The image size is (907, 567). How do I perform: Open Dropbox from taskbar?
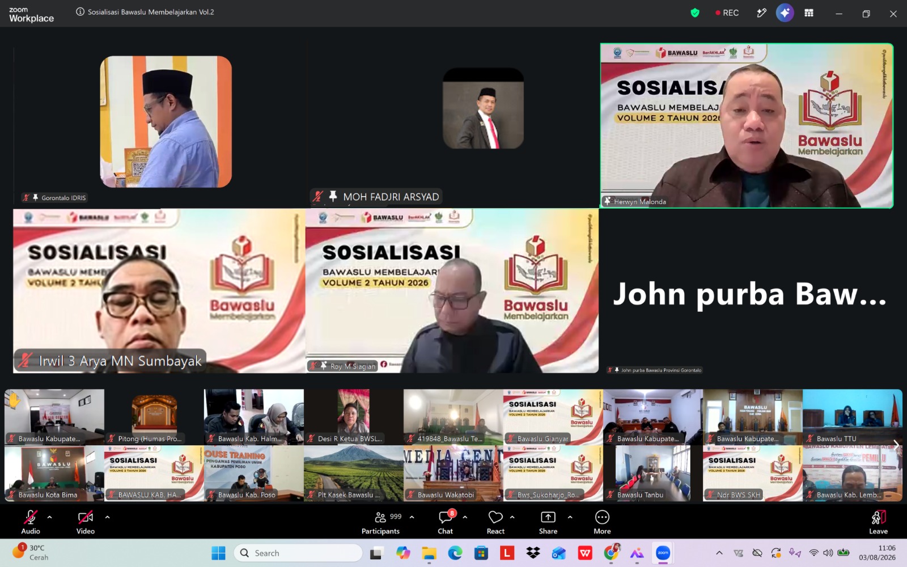pos(533,553)
